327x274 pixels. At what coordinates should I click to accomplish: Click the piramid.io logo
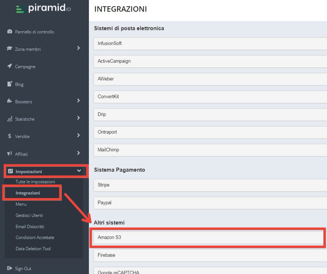43,8
